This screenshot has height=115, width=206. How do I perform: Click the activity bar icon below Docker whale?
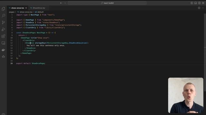(x=3, y=57)
